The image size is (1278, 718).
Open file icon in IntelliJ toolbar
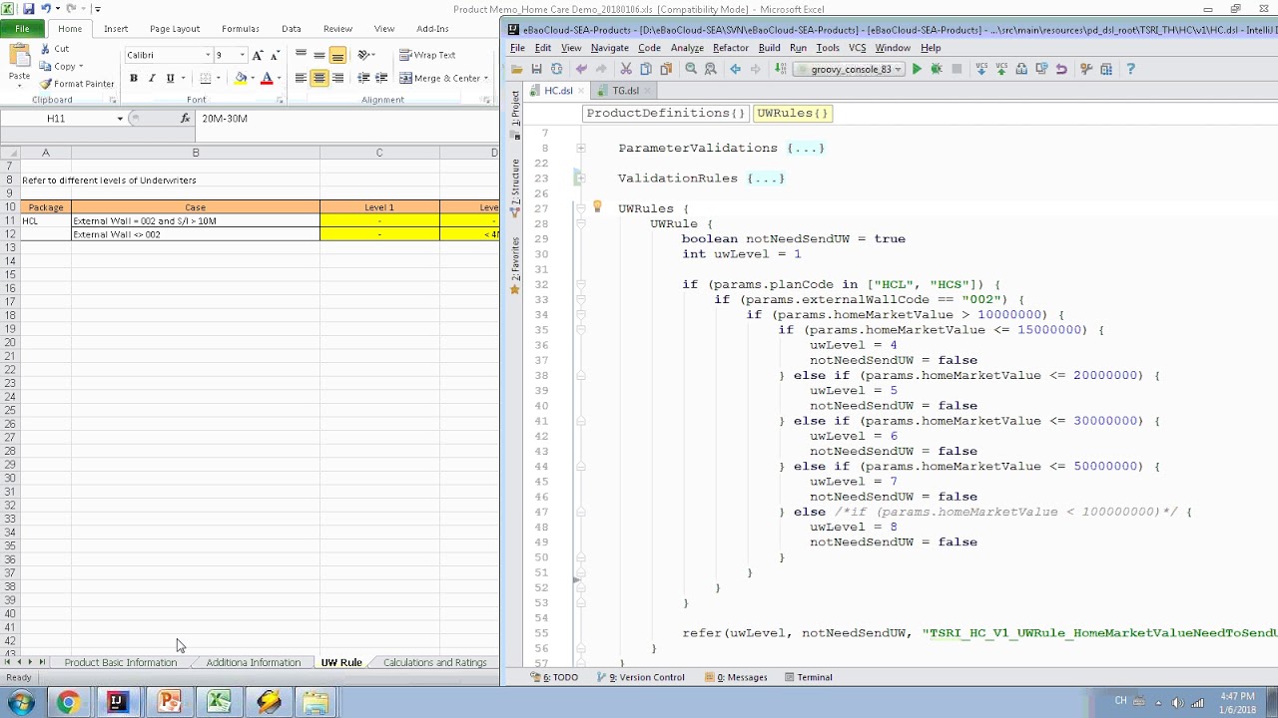click(x=517, y=69)
